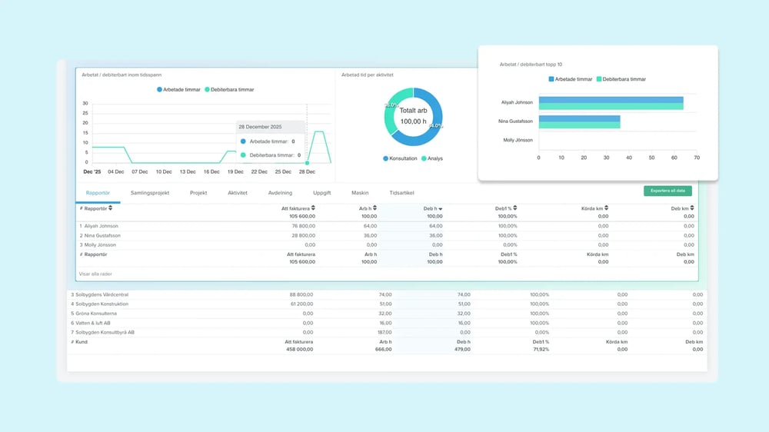This screenshot has width=769, height=432.
Task: Click the blue Arbetade timmar swatch in top 10
Action: pos(551,78)
